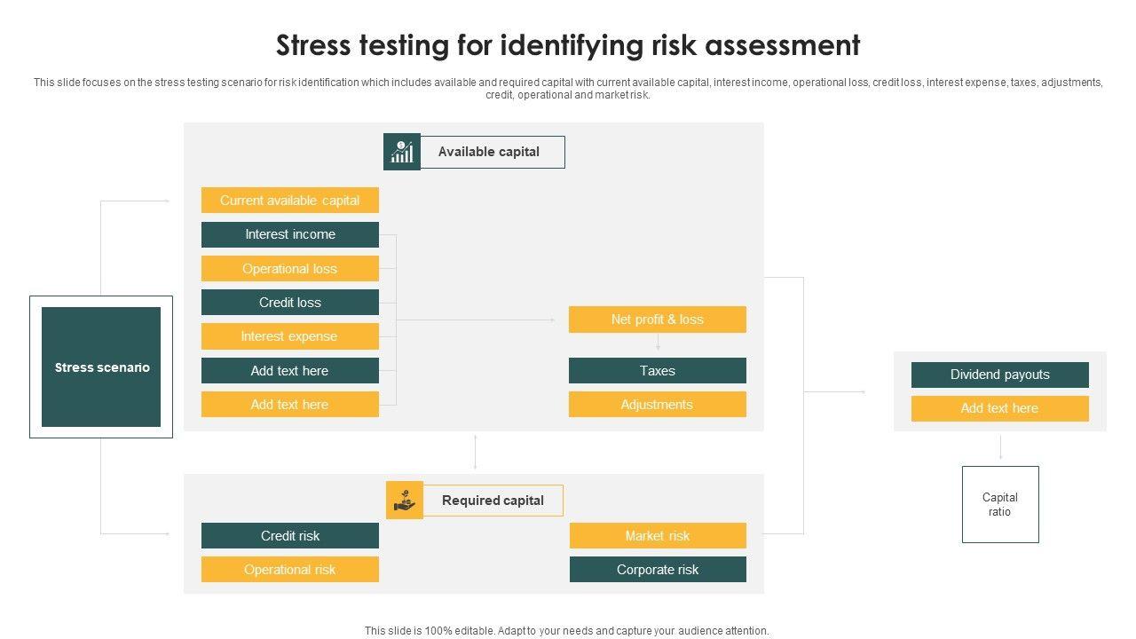Click the Credit risk box
This screenshot has width=1136, height=639.
point(289,536)
